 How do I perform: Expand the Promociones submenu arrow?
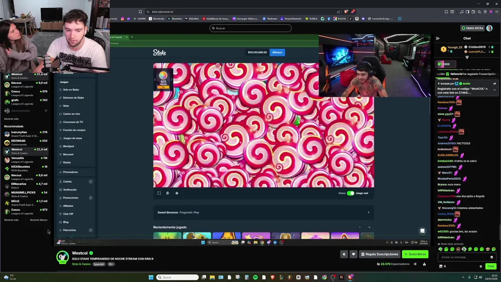pyautogui.click(x=90, y=198)
